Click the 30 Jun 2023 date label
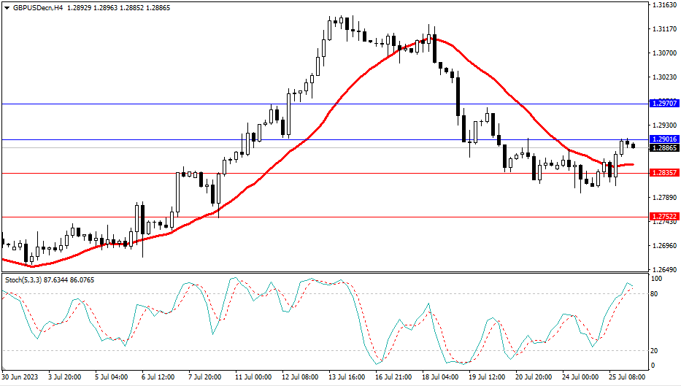The height and width of the screenshot is (386, 681). click(20, 378)
